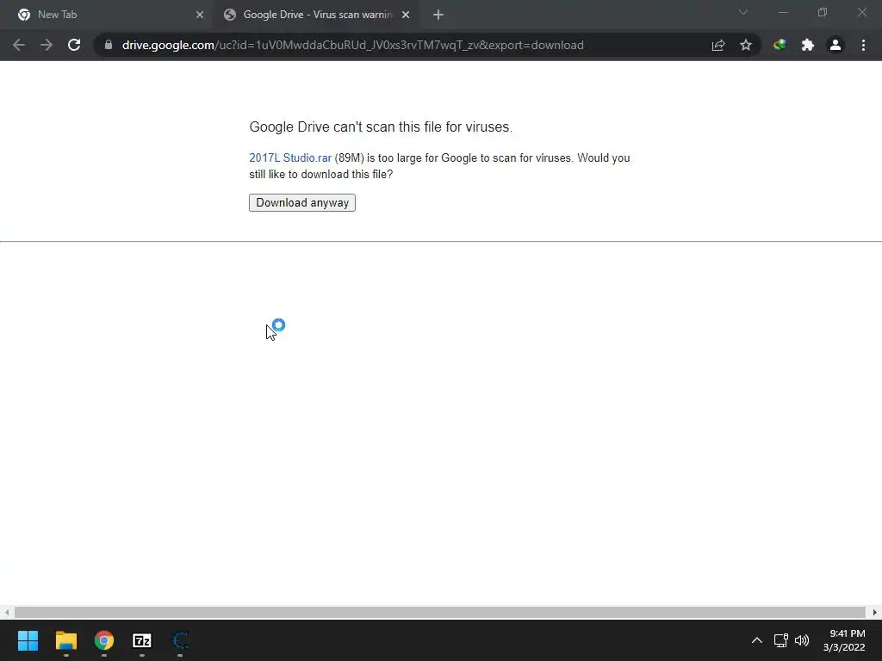Minimize the Chrome window
Screen dimensions: 882x661
783,12
